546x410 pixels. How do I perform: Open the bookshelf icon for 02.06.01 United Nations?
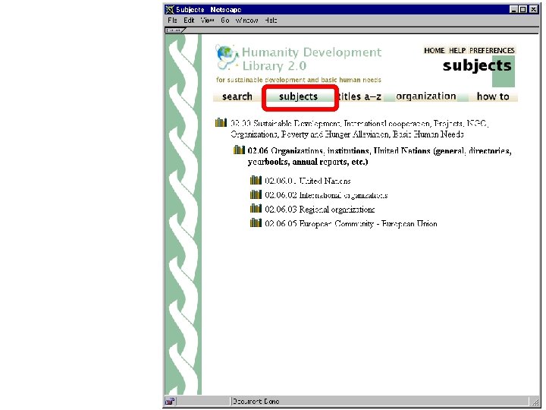coord(256,180)
